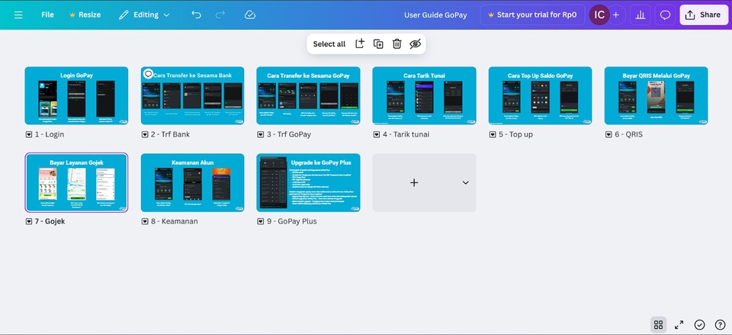Add a new page from toolbar
This screenshot has width=732, height=335.
[360, 44]
